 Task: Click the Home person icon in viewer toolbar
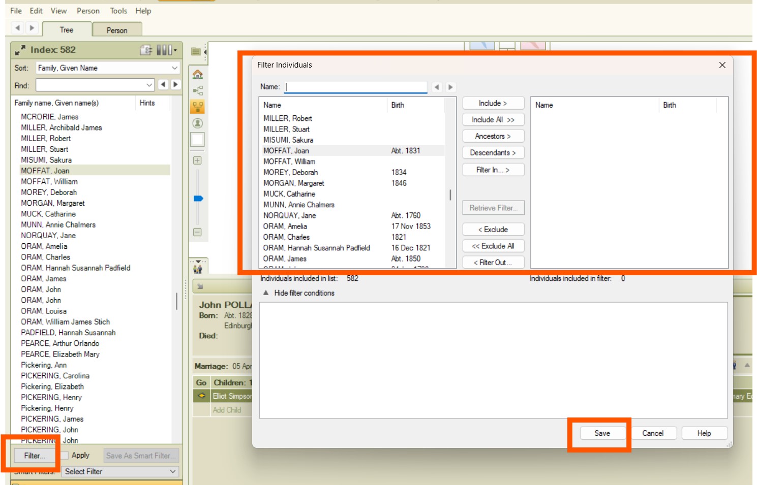197,75
